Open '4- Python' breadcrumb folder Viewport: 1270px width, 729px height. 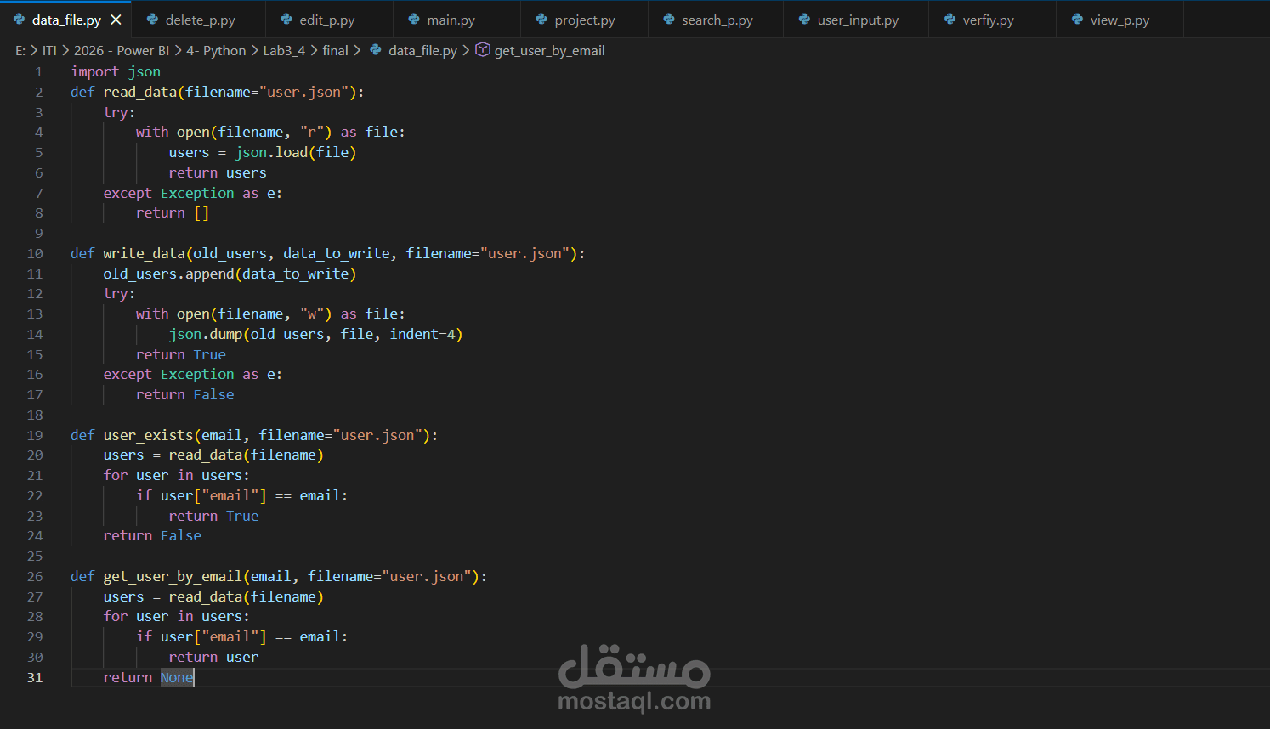coord(216,51)
